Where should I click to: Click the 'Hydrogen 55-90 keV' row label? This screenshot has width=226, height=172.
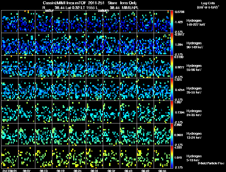194,68
